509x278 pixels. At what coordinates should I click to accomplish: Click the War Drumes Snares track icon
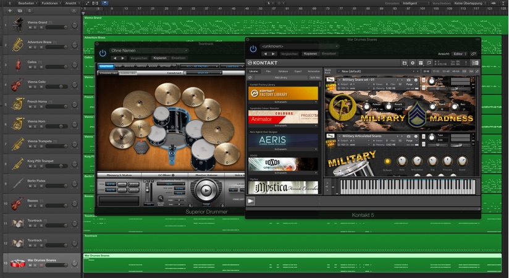[17, 263]
